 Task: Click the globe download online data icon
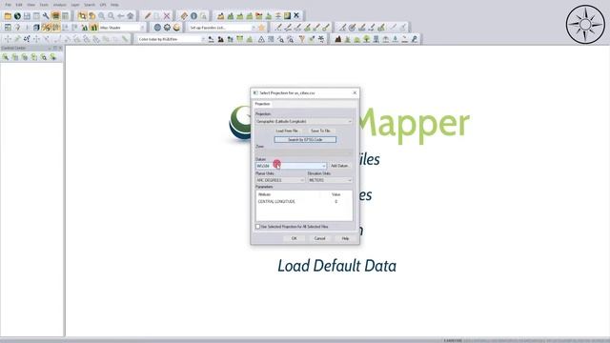click(x=17, y=16)
